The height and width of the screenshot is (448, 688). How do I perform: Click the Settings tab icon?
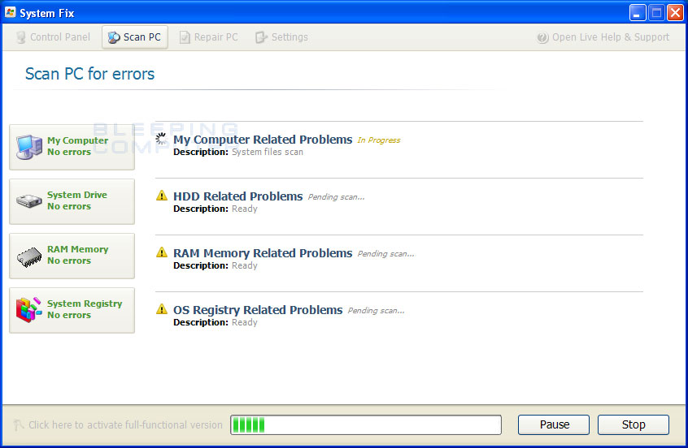(x=261, y=37)
